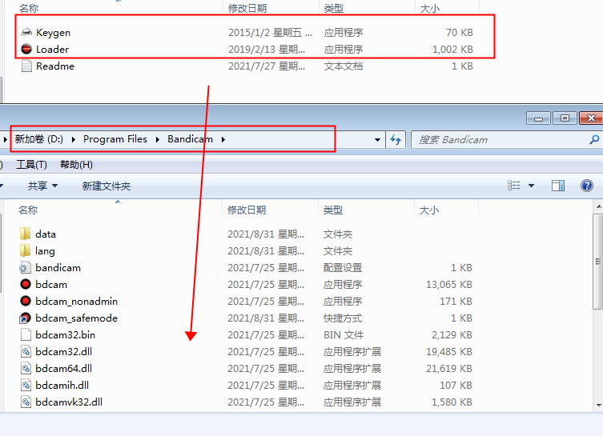Screen dimensions: 603x436
Task: Click the refresh button beside address bar
Action: [395, 139]
